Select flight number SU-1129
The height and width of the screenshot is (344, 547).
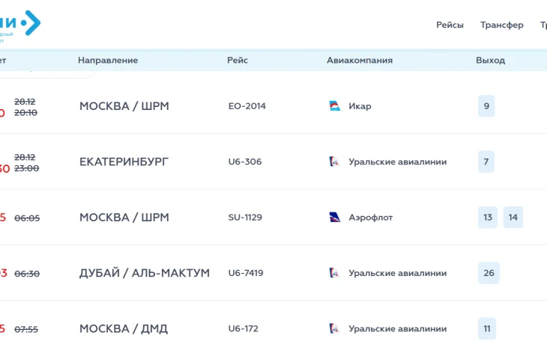point(245,218)
